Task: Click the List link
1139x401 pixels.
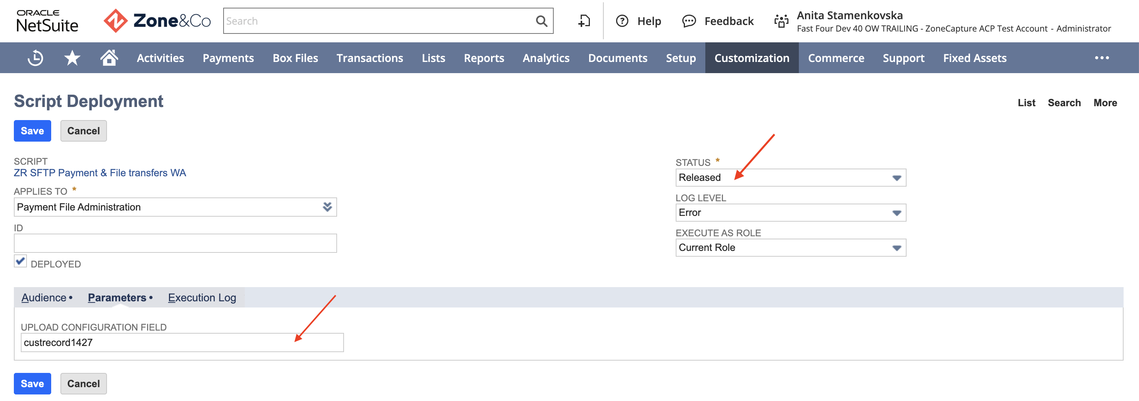Action: [x=1026, y=103]
